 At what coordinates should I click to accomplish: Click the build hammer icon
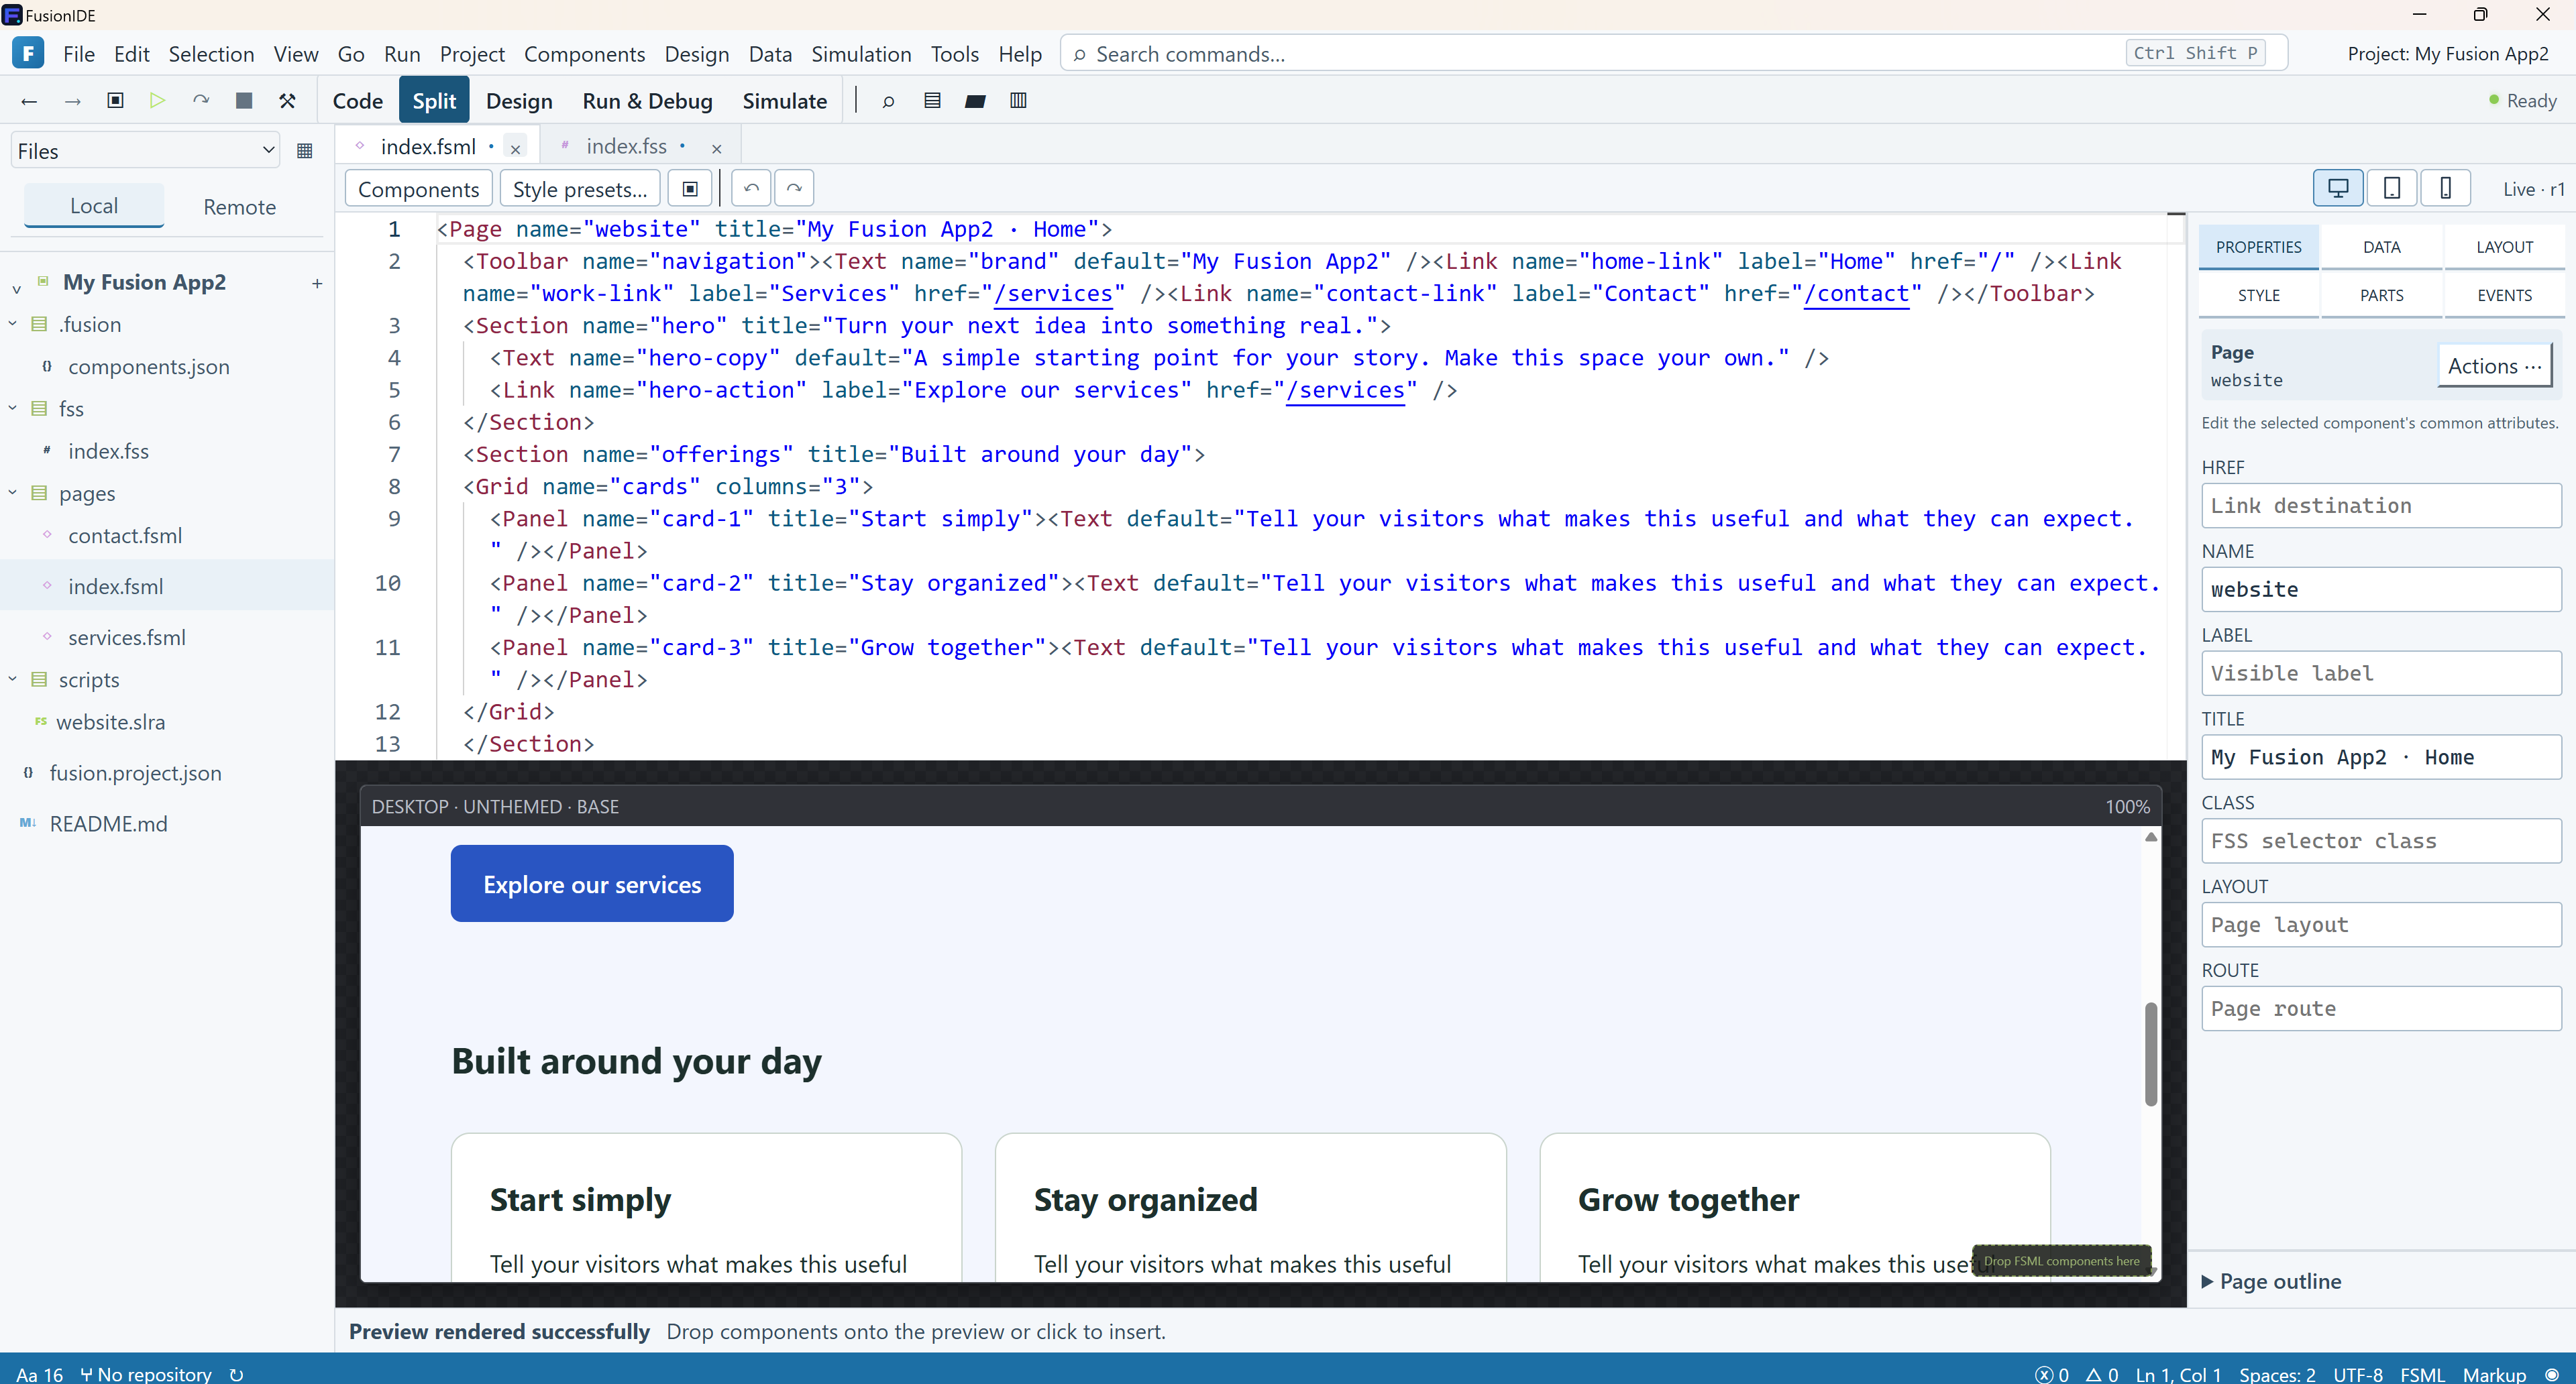[287, 101]
